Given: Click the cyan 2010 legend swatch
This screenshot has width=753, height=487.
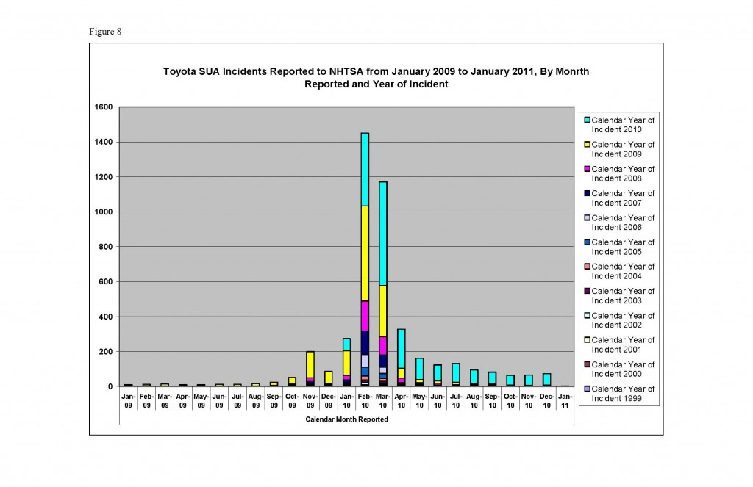Looking at the screenshot, I should pyautogui.click(x=587, y=120).
